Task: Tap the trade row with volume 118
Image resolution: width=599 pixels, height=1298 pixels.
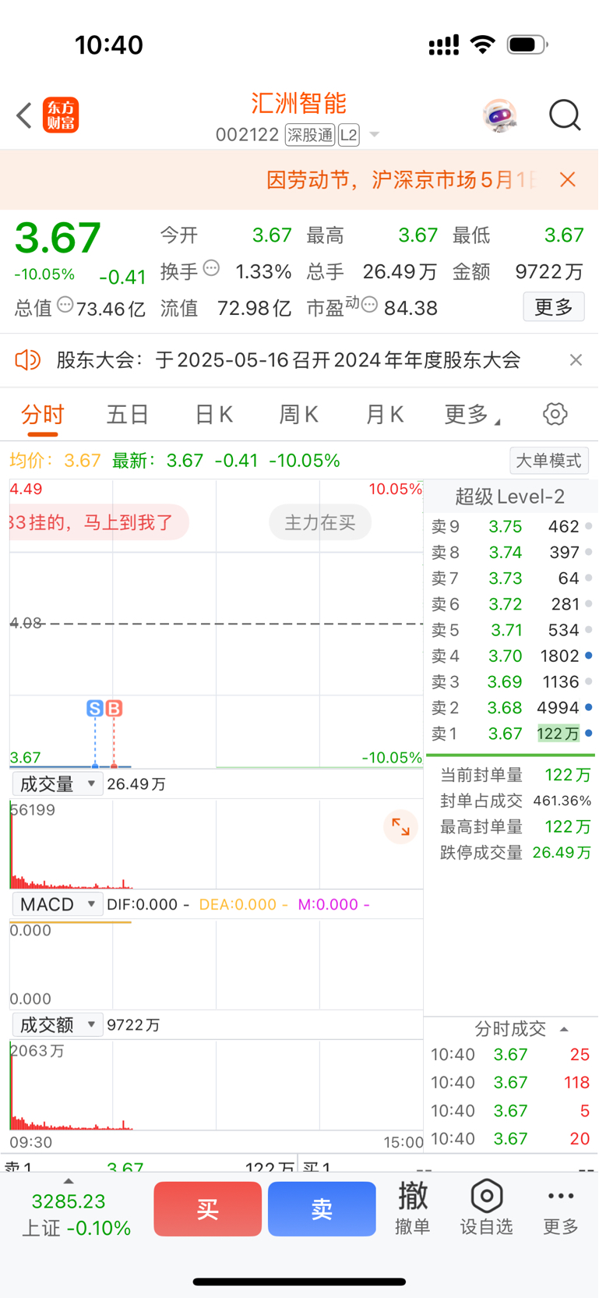Action: [510, 1082]
